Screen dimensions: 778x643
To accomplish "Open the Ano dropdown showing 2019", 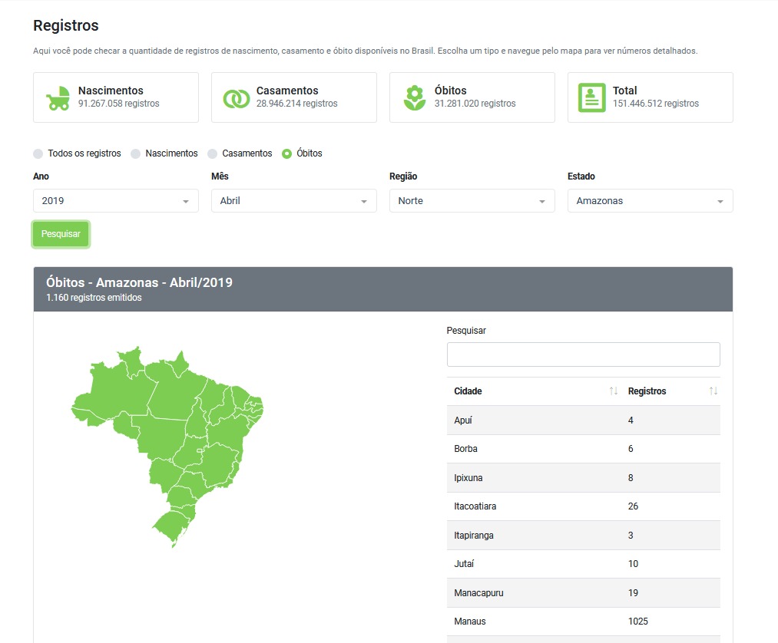I will pos(116,201).
